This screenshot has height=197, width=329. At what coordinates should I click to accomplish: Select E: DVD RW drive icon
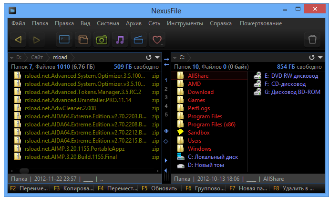point(257,76)
